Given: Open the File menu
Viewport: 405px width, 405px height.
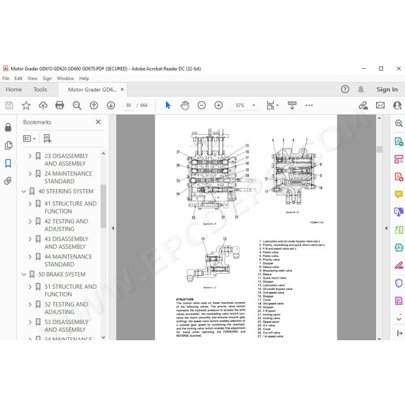Looking at the screenshot, I should pyautogui.click(x=6, y=78).
